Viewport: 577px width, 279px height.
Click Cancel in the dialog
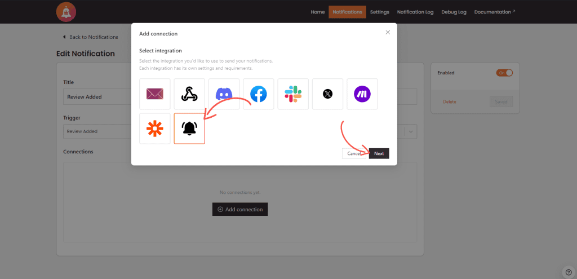pos(354,153)
